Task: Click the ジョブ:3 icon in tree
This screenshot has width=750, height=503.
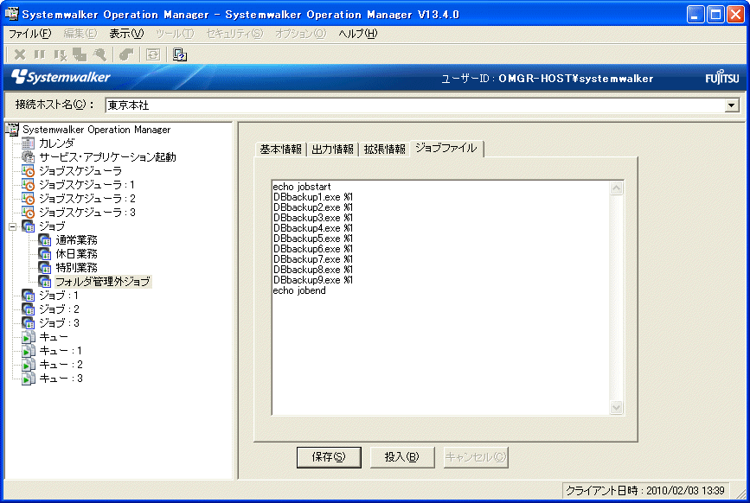Action: [29, 323]
